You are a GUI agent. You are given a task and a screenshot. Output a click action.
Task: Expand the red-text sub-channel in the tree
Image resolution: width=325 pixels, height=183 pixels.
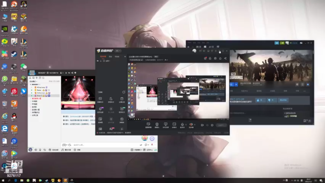[31, 98]
